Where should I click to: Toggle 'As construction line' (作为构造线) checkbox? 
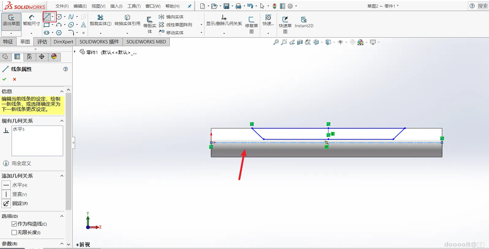pos(14,224)
